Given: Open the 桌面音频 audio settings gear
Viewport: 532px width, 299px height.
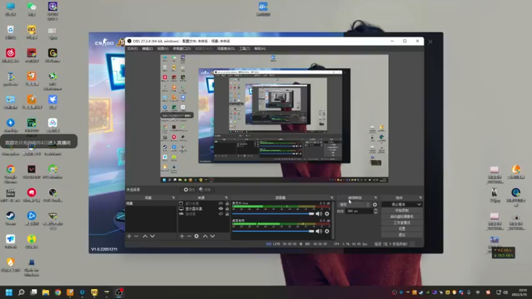Looking at the screenshot, I should pos(327,231).
